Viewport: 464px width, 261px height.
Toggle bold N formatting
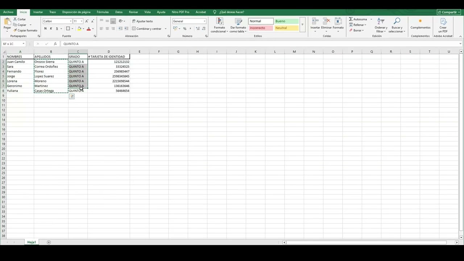point(45,29)
